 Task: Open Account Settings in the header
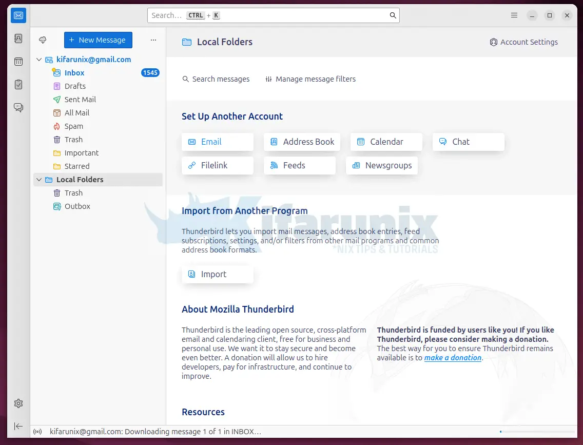[x=523, y=42]
